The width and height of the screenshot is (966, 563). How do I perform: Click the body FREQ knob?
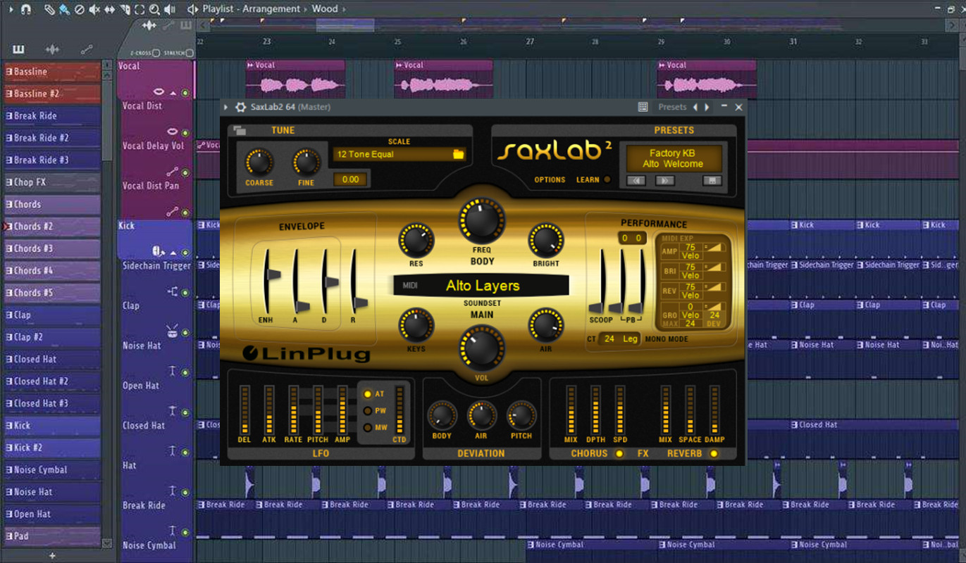tap(482, 220)
